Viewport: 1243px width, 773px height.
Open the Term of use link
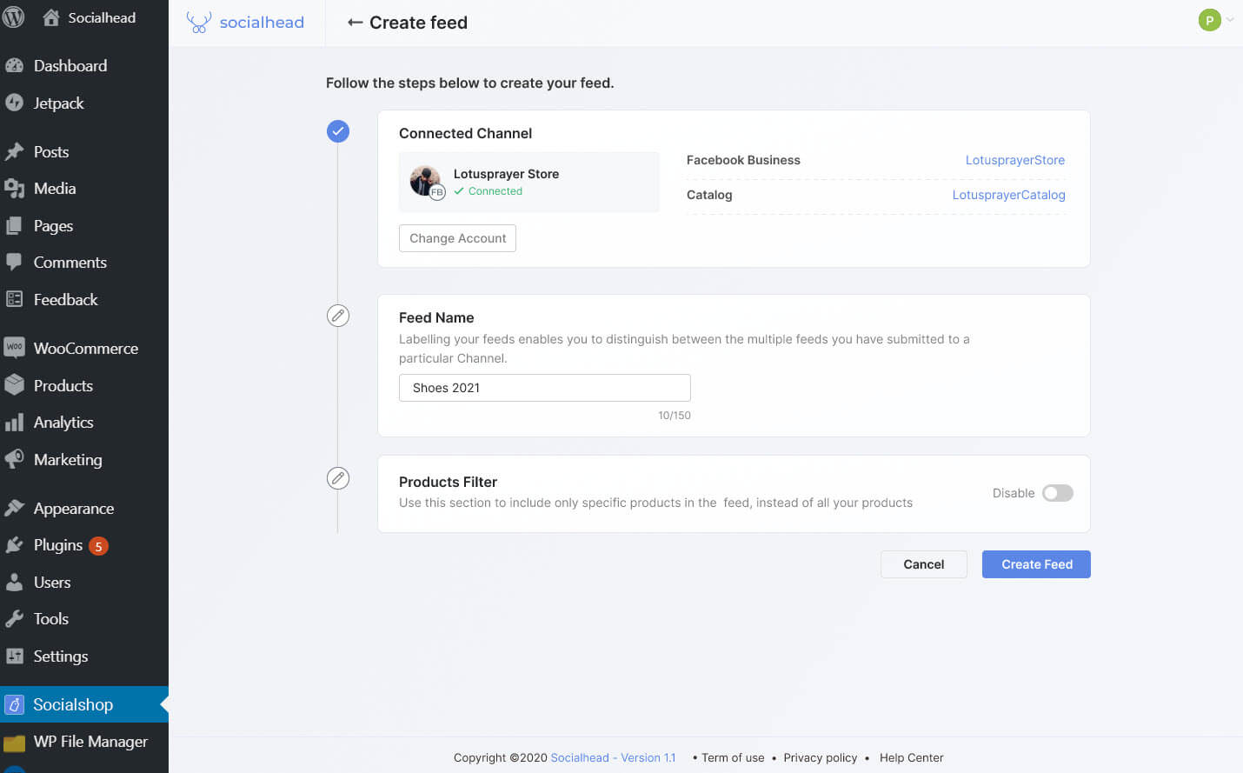click(733, 757)
